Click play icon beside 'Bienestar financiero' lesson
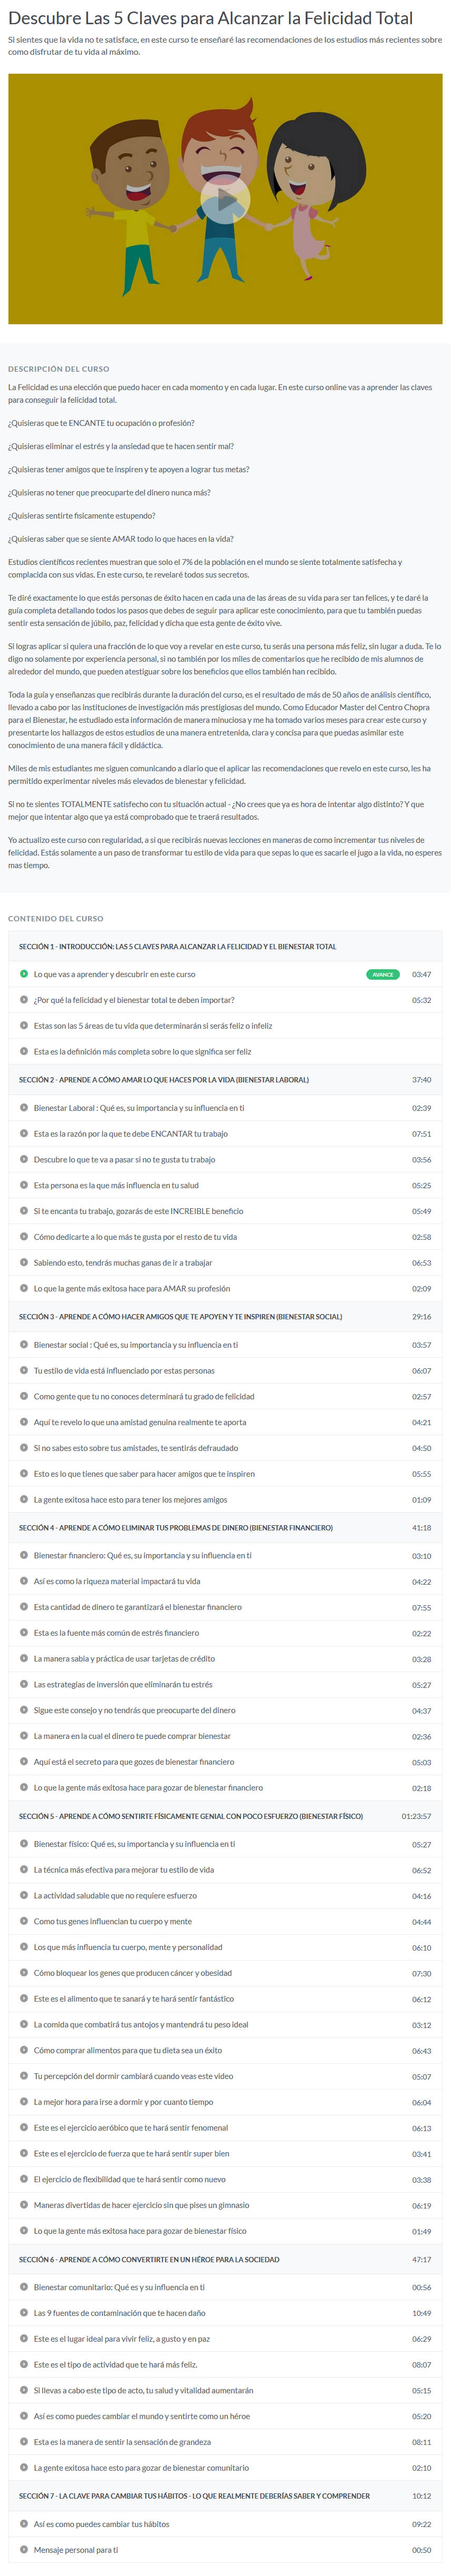The image size is (451, 2576). [x=24, y=1555]
